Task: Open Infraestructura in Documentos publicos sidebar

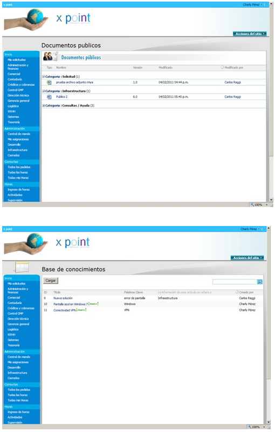Action: [17, 150]
